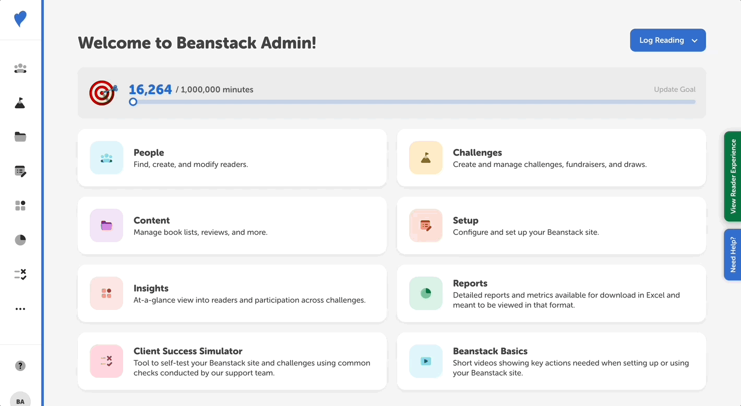The height and width of the screenshot is (406, 741).
Task: Select the Client Success Simulator sidebar icon
Action: (20, 274)
